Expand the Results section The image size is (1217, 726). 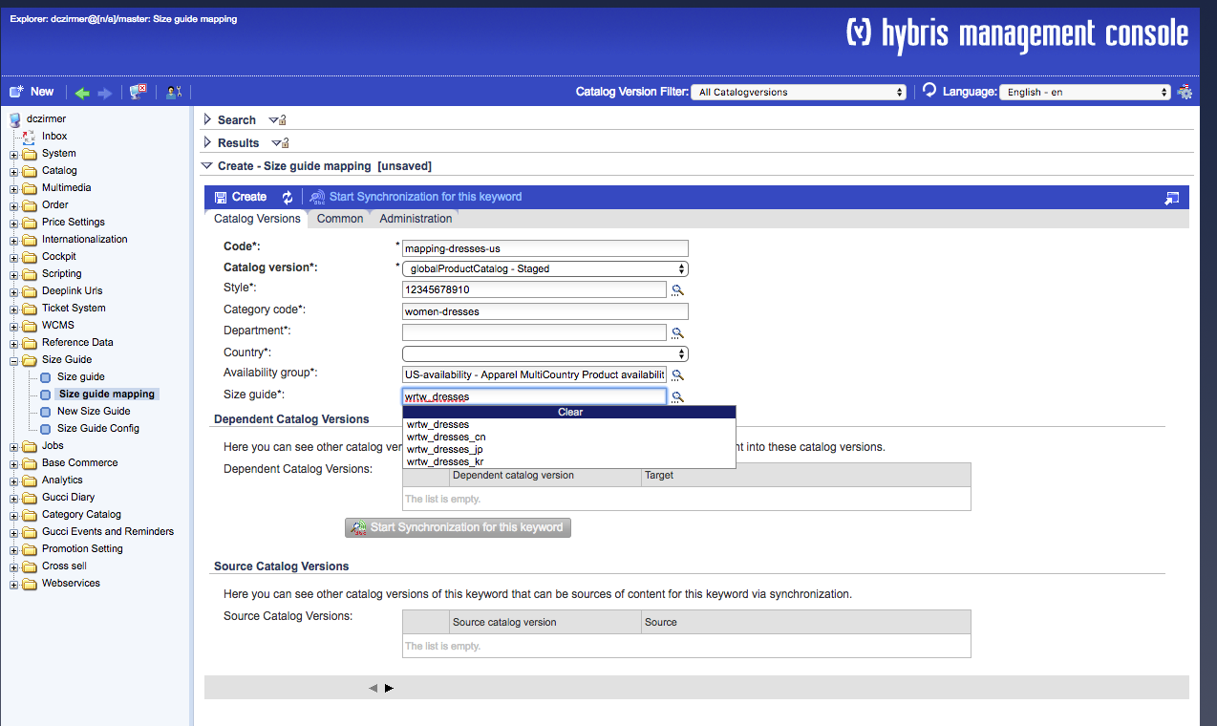tap(208, 142)
